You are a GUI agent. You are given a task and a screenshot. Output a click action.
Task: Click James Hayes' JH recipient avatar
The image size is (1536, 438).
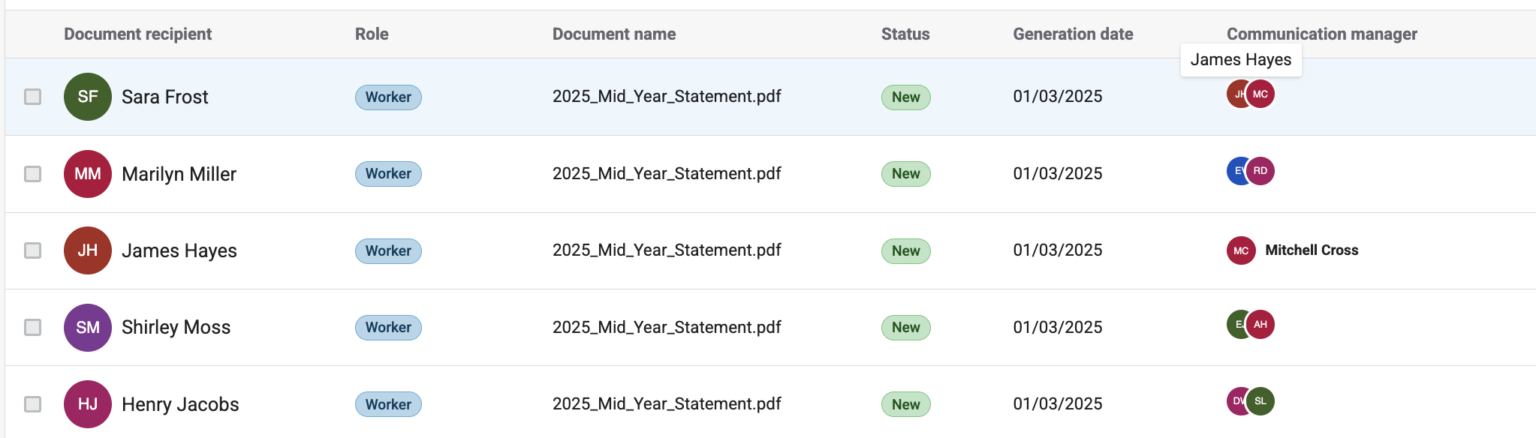point(88,250)
